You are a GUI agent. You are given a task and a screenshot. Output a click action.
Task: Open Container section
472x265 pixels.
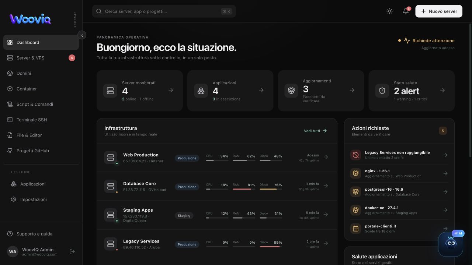pyautogui.click(x=41, y=89)
